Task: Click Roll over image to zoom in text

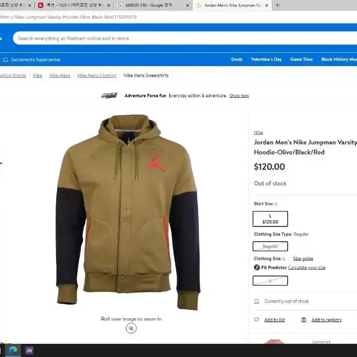Action: pos(131,319)
